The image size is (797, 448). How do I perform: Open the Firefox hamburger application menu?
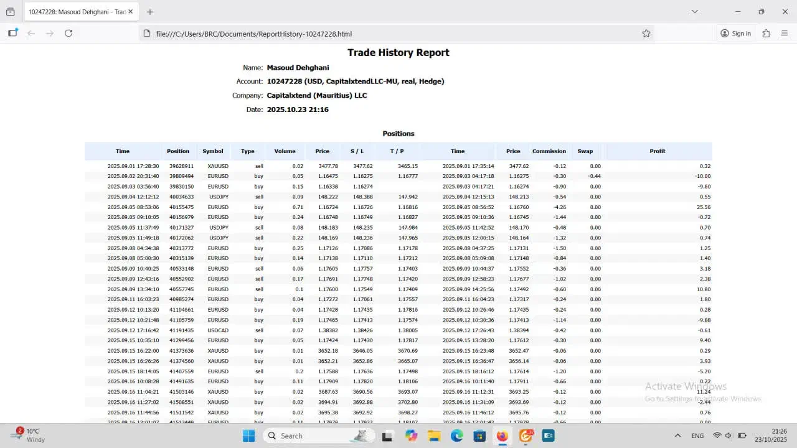point(785,34)
